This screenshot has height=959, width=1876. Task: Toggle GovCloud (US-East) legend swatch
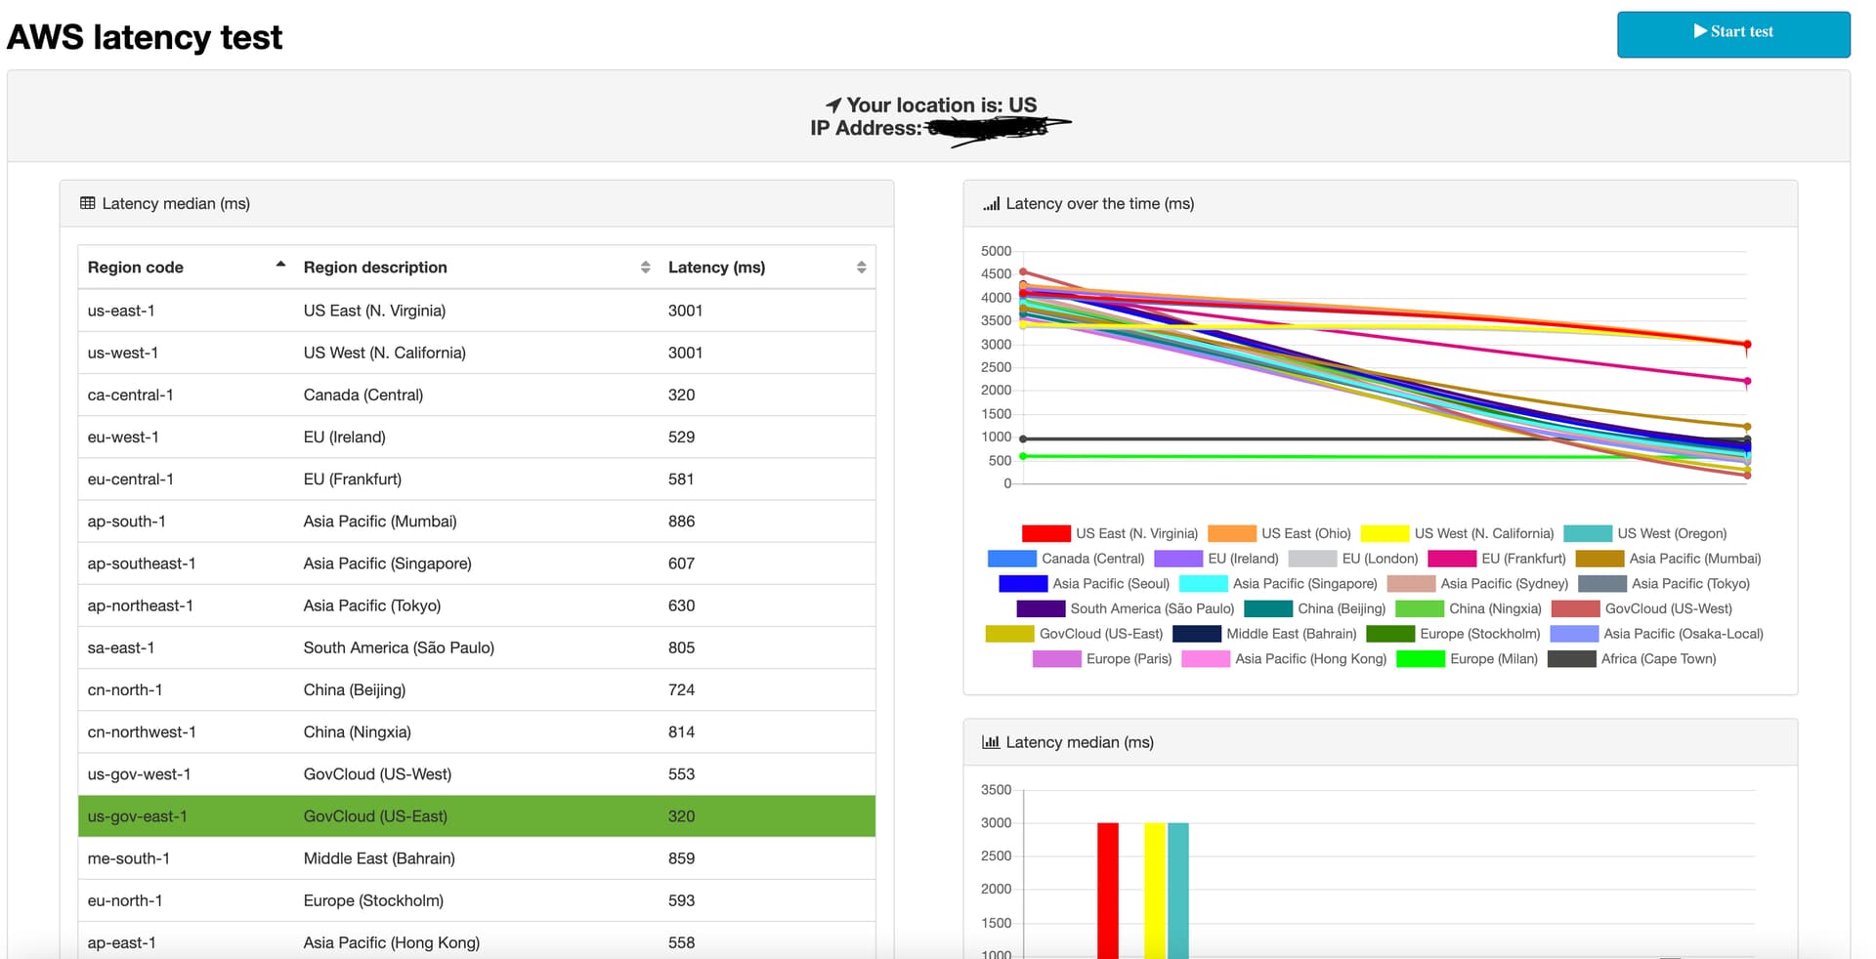coord(1010,634)
